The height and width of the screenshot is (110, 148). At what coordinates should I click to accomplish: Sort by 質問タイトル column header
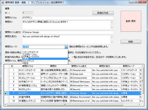29,66
